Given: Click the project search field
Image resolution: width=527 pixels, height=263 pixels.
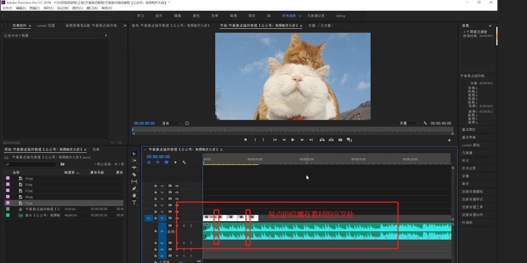Looking at the screenshot, I should pos(30,164).
